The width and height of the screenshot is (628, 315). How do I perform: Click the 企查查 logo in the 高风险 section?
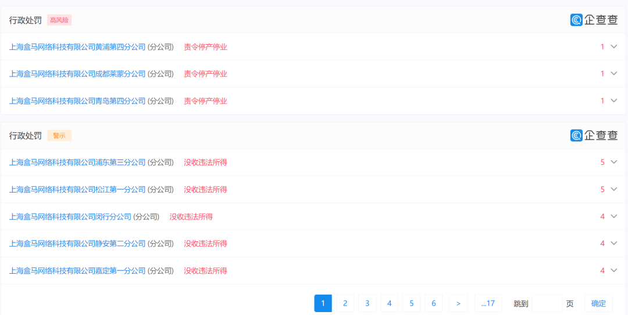point(594,20)
